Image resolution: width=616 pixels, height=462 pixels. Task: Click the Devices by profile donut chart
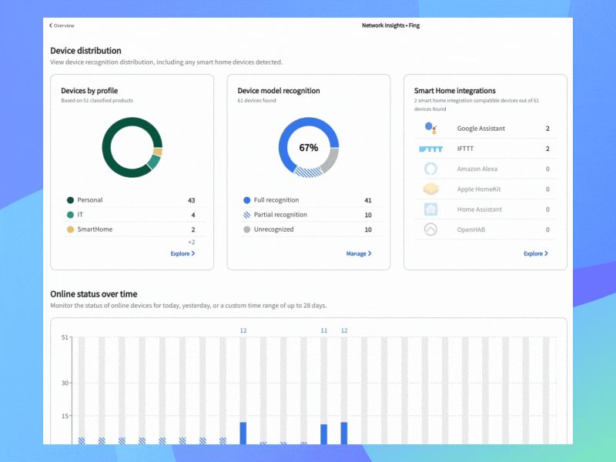tap(132, 147)
